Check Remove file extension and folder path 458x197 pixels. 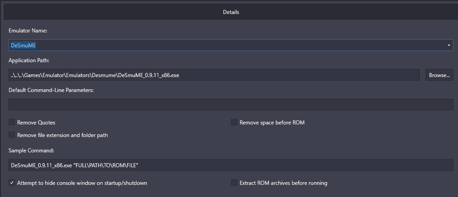(12, 135)
